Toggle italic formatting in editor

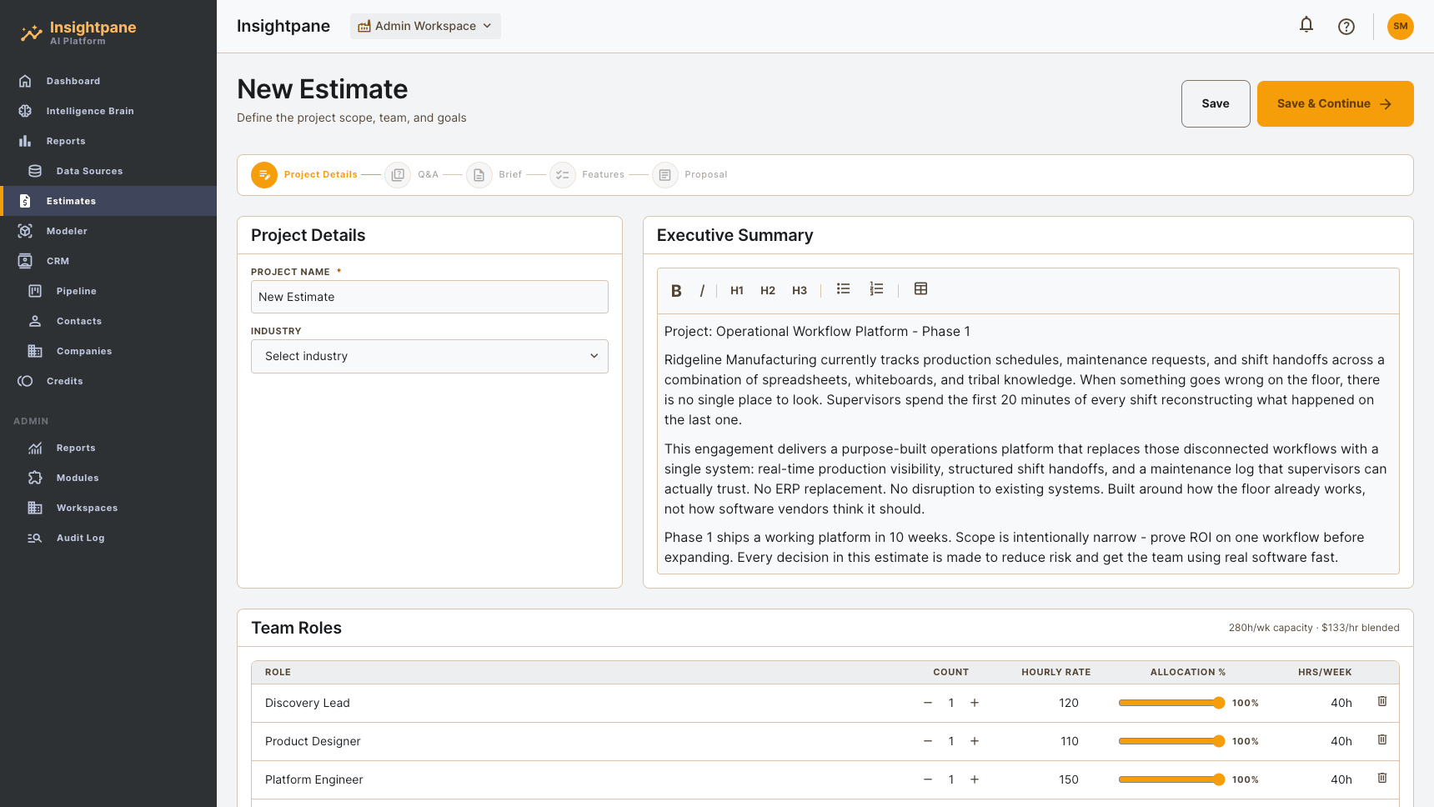tap(702, 291)
